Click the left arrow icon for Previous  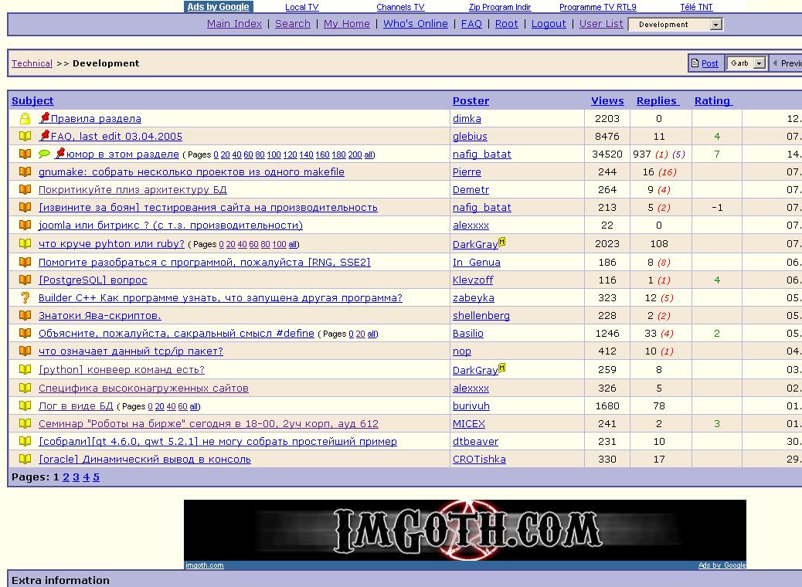click(775, 63)
